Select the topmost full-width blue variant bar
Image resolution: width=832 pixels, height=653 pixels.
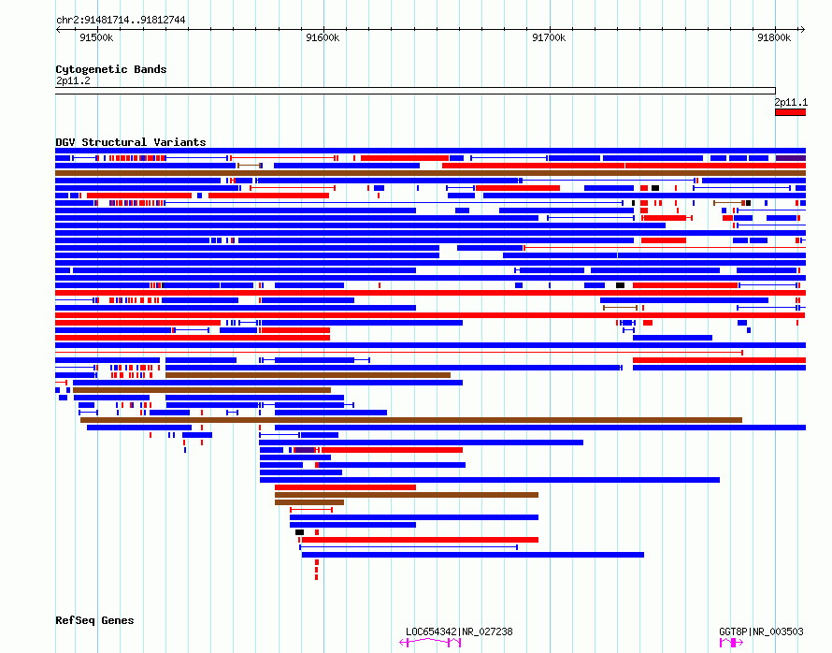430,151
